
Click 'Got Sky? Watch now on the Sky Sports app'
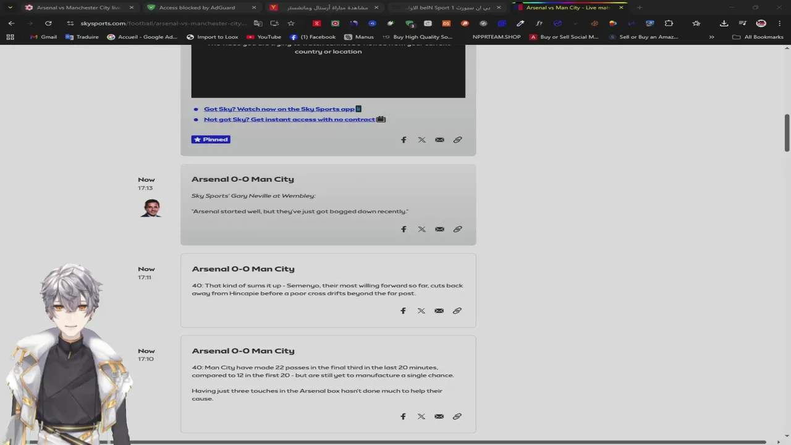(x=279, y=109)
